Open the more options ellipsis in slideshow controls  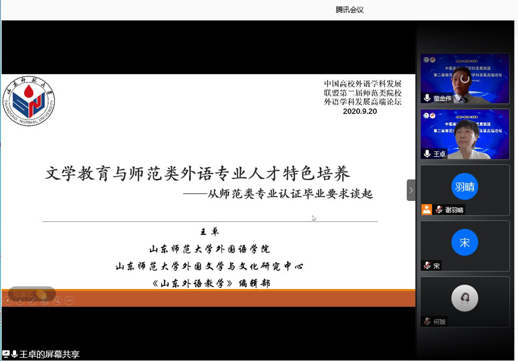[x=69, y=300]
